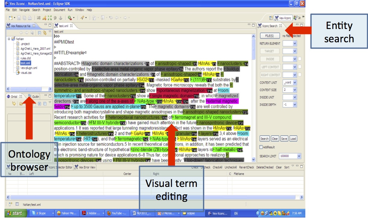The height and width of the screenshot is (218, 368).
Task: Click the Save toolbar icon
Action: pyautogui.click(x=20, y=18)
